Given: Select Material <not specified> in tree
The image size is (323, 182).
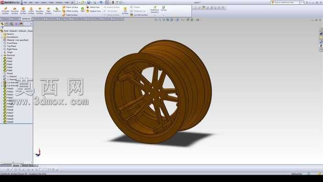Looking at the screenshot, I should tap(18, 40).
